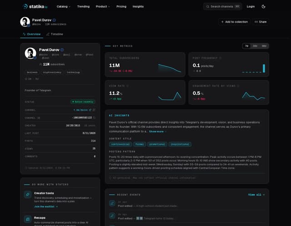Screen dimensions: 291x226
Task: Click the Login link
Action: (x=251, y=6)
